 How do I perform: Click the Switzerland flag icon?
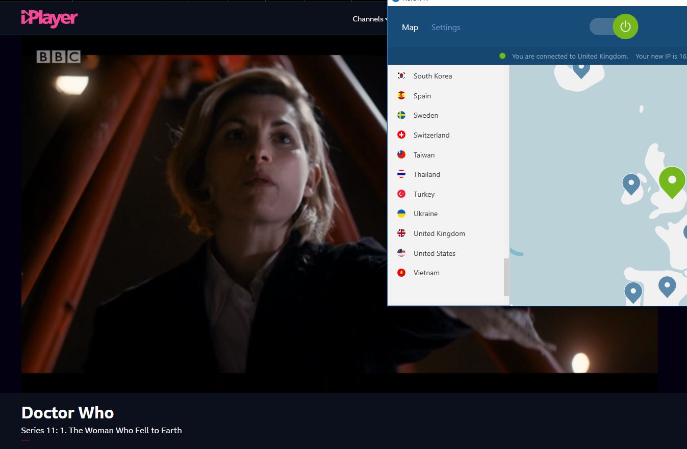[401, 135]
